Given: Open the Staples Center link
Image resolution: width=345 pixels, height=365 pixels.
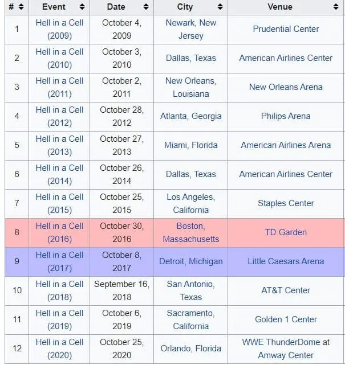Looking at the screenshot, I should coord(286,203).
